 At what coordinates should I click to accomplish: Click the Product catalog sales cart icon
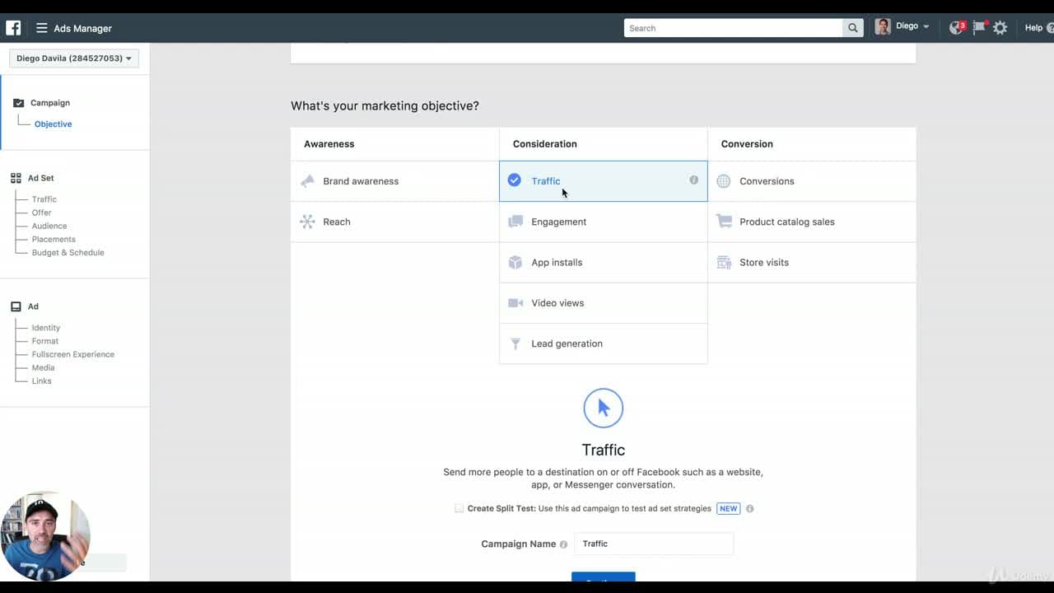point(724,222)
